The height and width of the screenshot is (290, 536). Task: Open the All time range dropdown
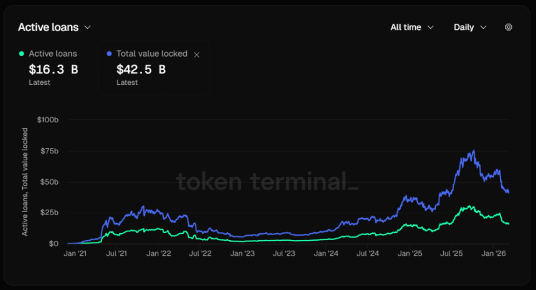click(x=412, y=27)
